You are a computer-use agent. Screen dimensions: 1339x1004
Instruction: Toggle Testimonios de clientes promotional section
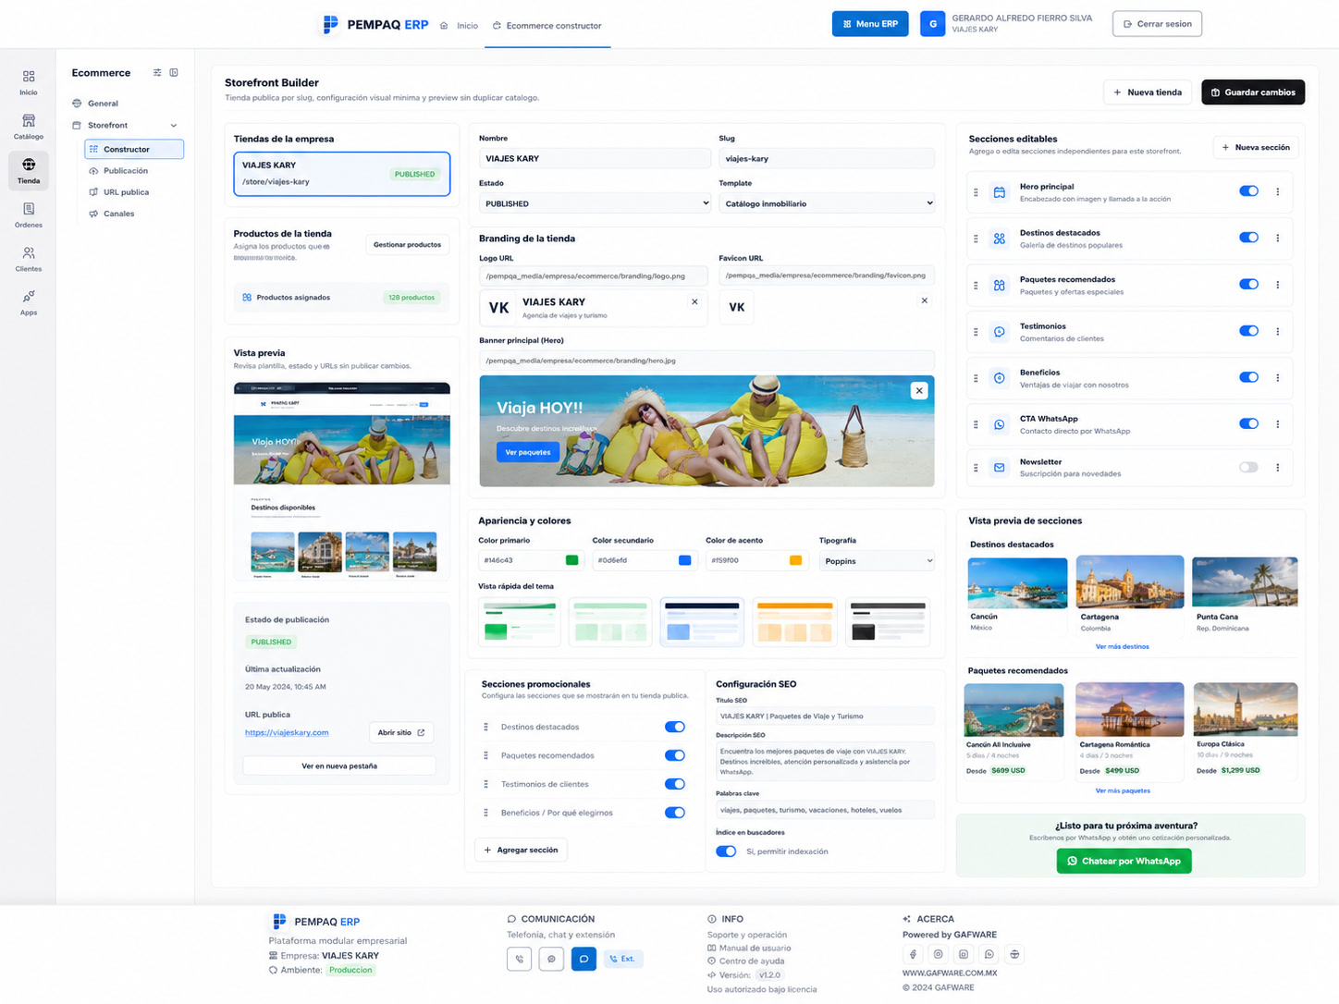[675, 784]
